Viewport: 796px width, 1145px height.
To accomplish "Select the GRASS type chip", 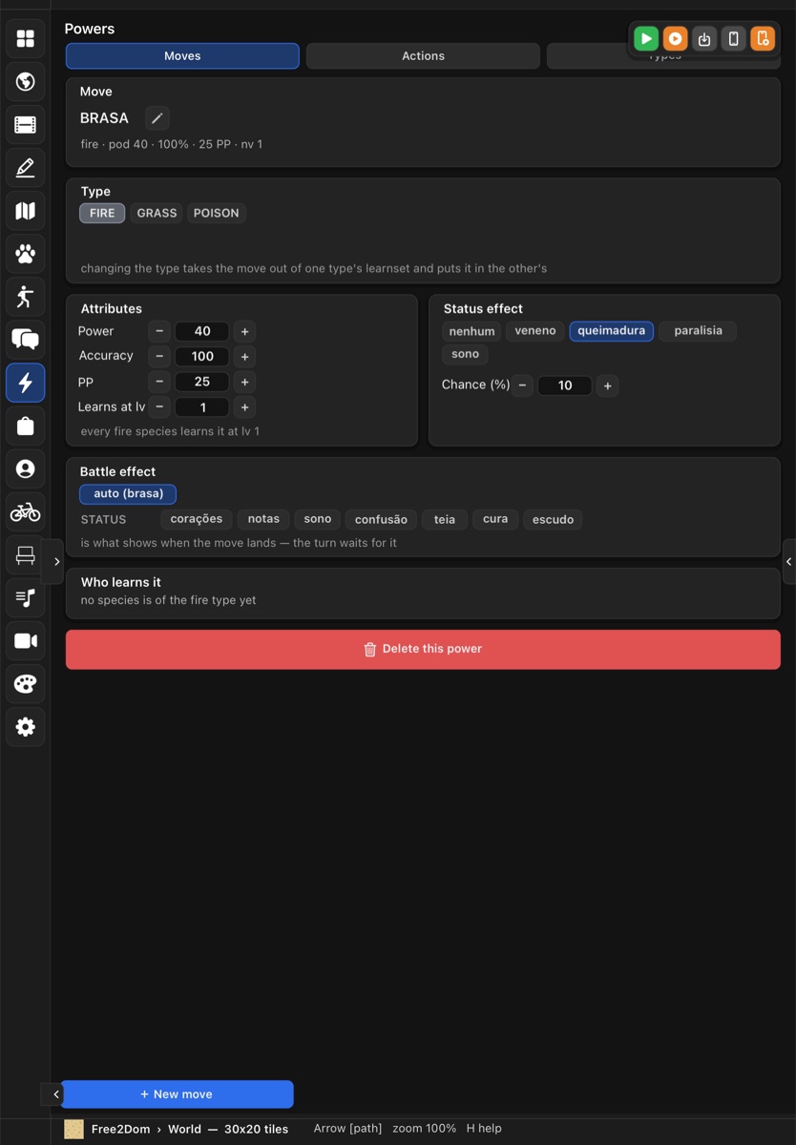I will coord(157,213).
